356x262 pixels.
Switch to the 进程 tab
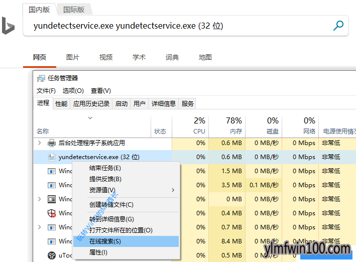43,103
